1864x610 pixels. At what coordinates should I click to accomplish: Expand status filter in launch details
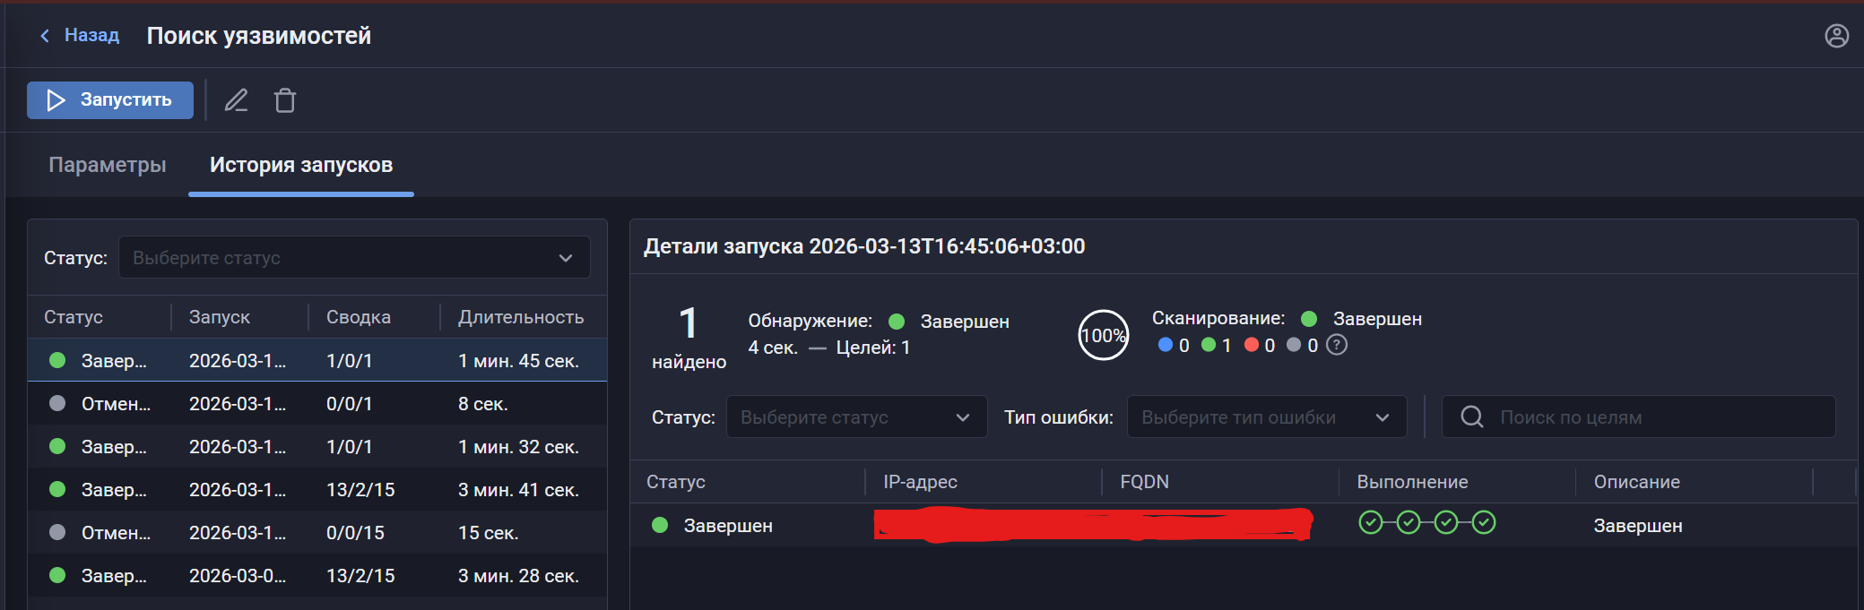[856, 417]
